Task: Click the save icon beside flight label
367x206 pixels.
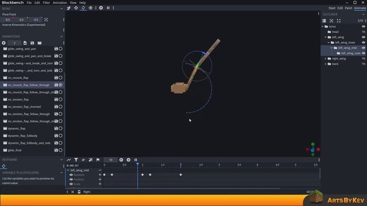Action: [x=79, y=192]
